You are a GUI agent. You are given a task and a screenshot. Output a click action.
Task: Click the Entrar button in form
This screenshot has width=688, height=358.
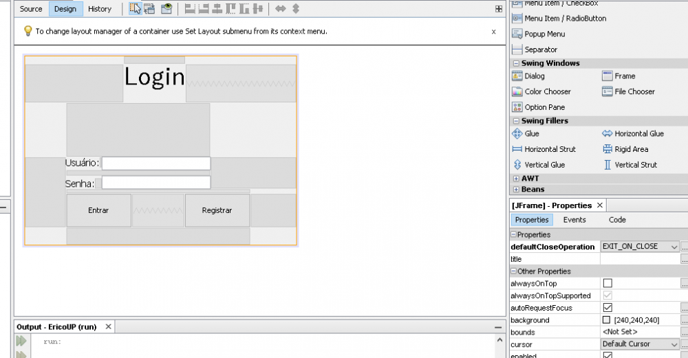[98, 210]
